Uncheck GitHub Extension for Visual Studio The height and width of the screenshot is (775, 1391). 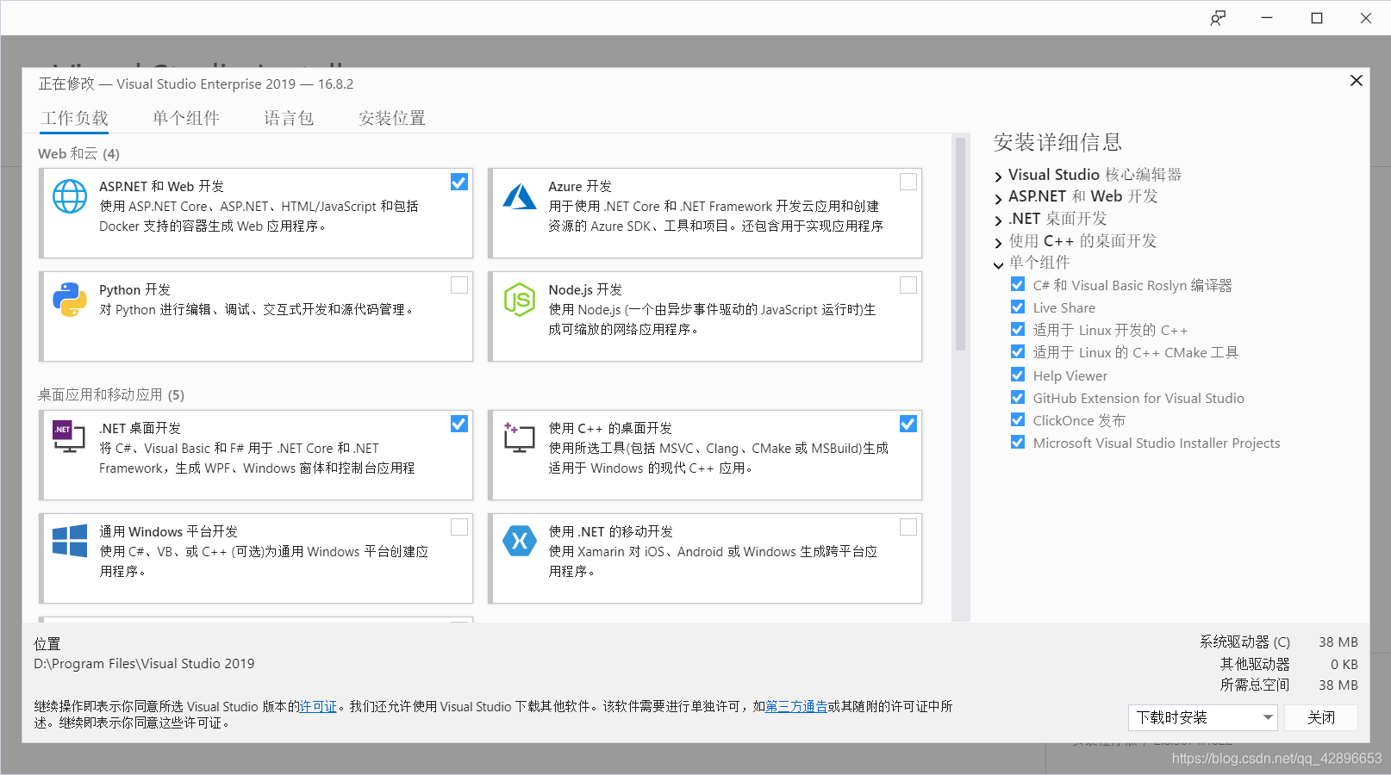1018,397
